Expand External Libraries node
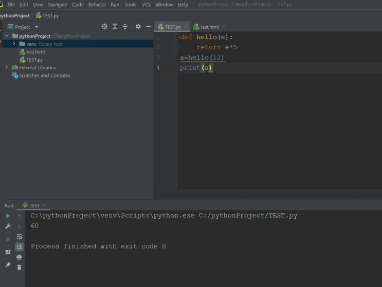The height and width of the screenshot is (287, 382). point(7,67)
